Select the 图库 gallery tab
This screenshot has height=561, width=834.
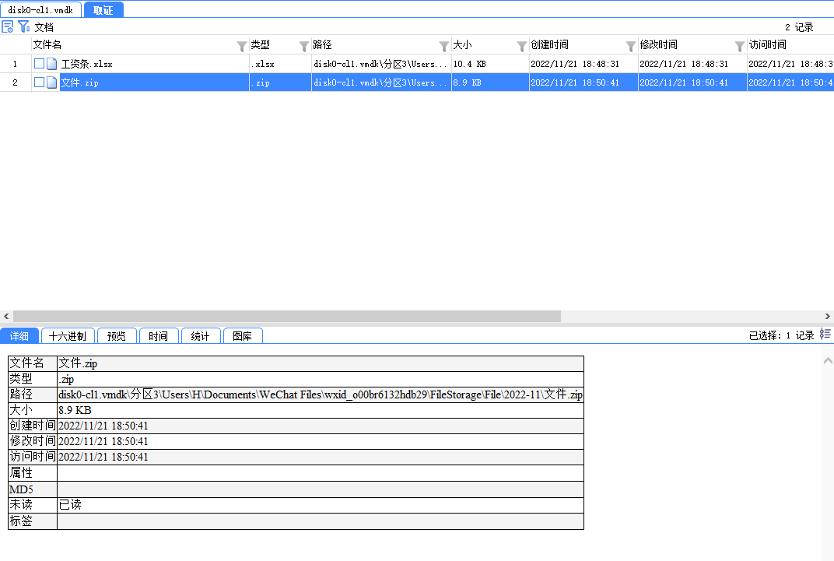click(x=243, y=336)
